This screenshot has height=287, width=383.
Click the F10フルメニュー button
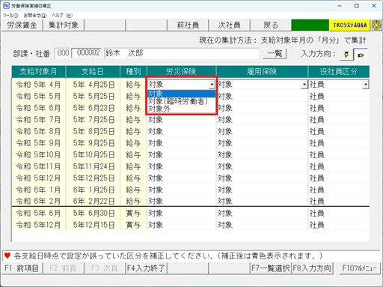click(x=359, y=268)
